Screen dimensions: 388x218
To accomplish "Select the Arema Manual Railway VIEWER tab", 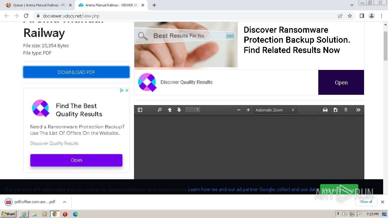I will (111, 5).
